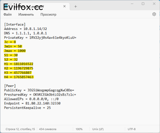Open the Файл menu
This screenshot has width=160, height=133.
(x=7, y=15)
